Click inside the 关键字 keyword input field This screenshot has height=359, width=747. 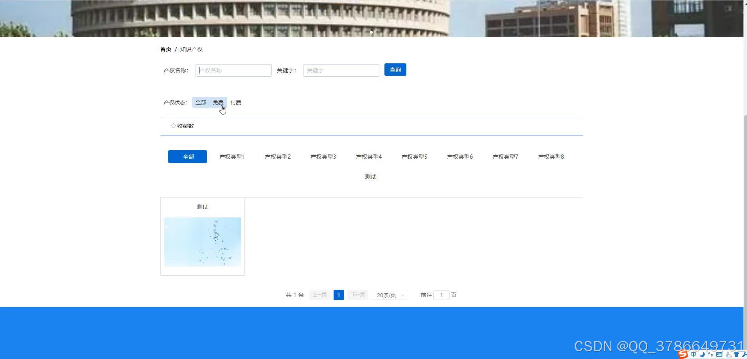340,70
